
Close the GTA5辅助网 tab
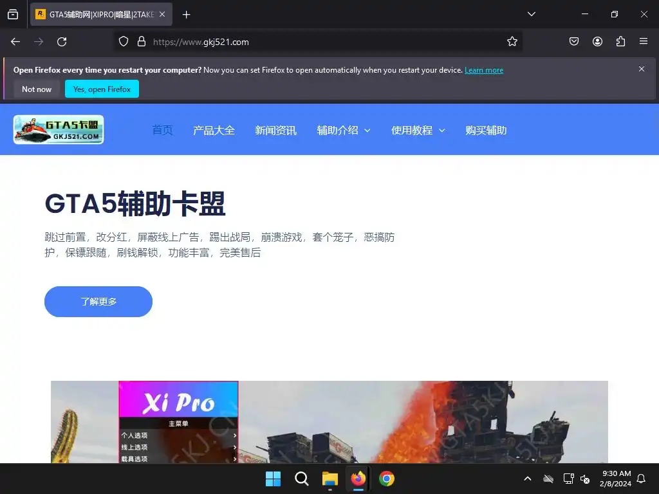coord(162,14)
